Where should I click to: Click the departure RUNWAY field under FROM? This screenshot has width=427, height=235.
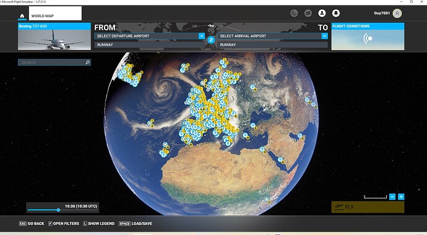pos(150,45)
